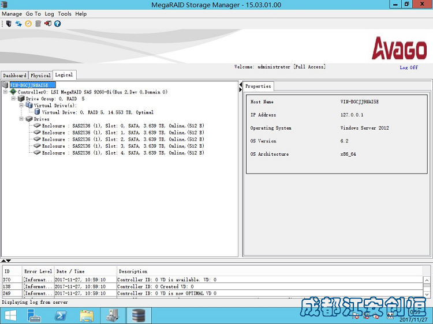This screenshot has width=433, height=324.
Task: Open the Help menu
Action: [81, 14]
